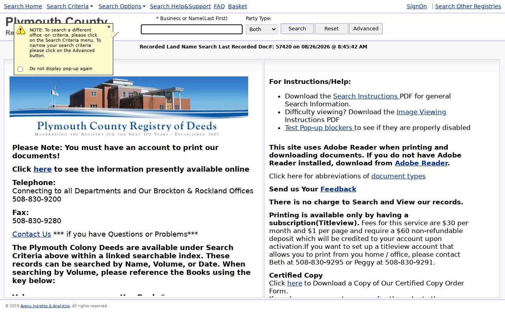Open the Search Criteria menu
Viewport: 505px width, 315px height.
click(70, 6)
